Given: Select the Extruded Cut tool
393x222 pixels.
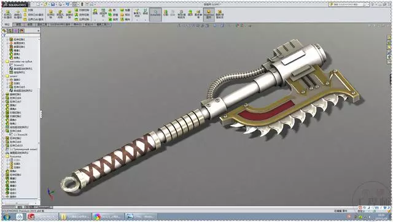Looking at the screenshot, I should (x=51, y=14).
